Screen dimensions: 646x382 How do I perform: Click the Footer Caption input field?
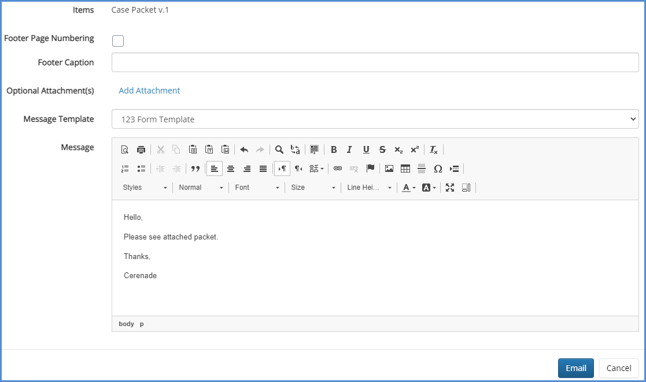[375, 62]
